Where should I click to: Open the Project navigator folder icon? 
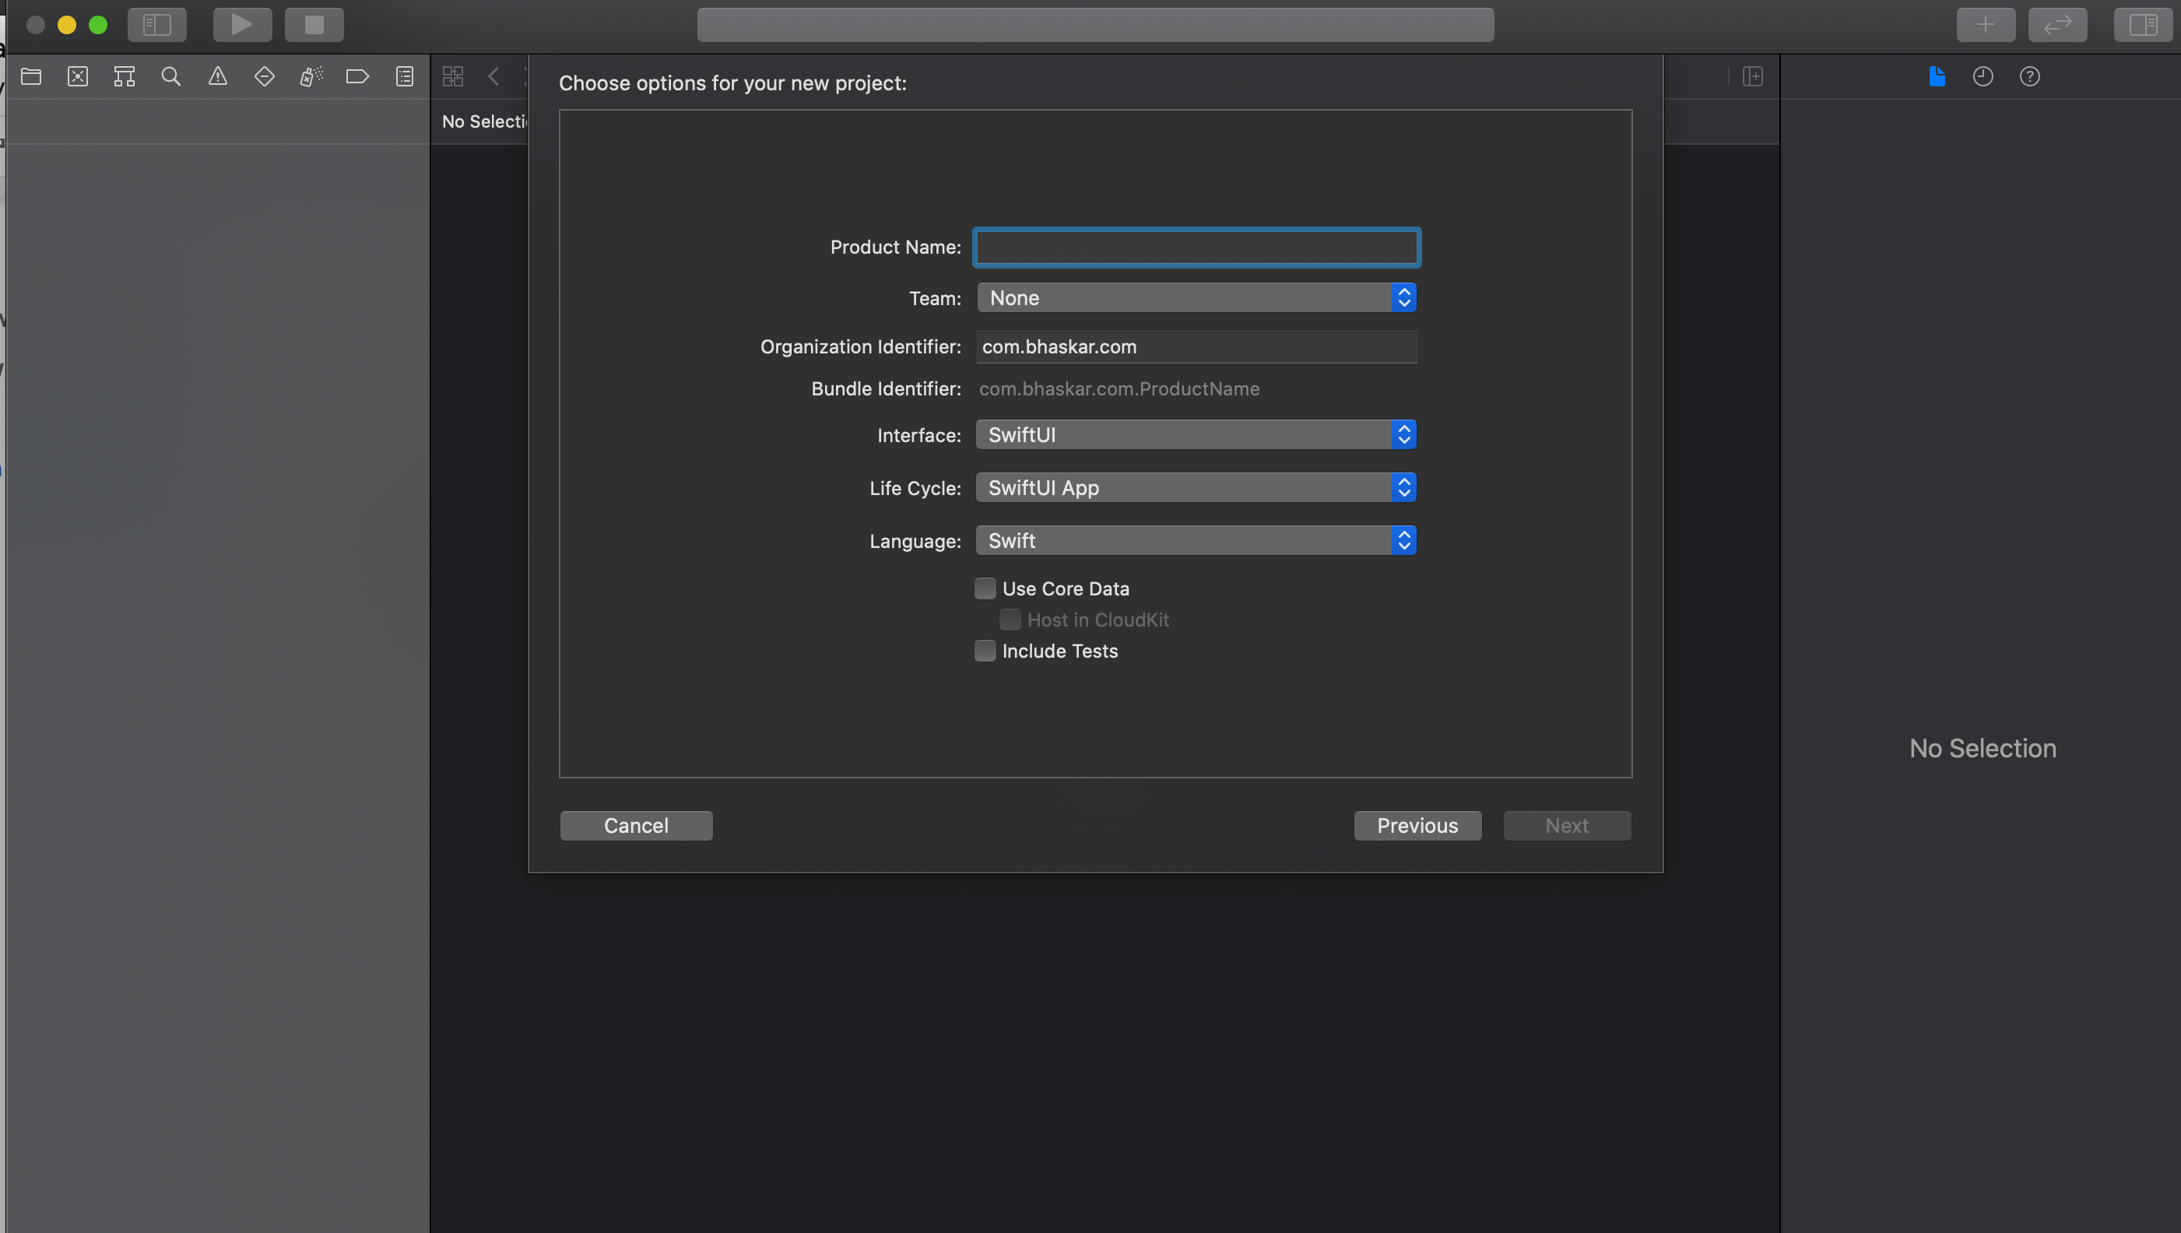tap(31, 76)
